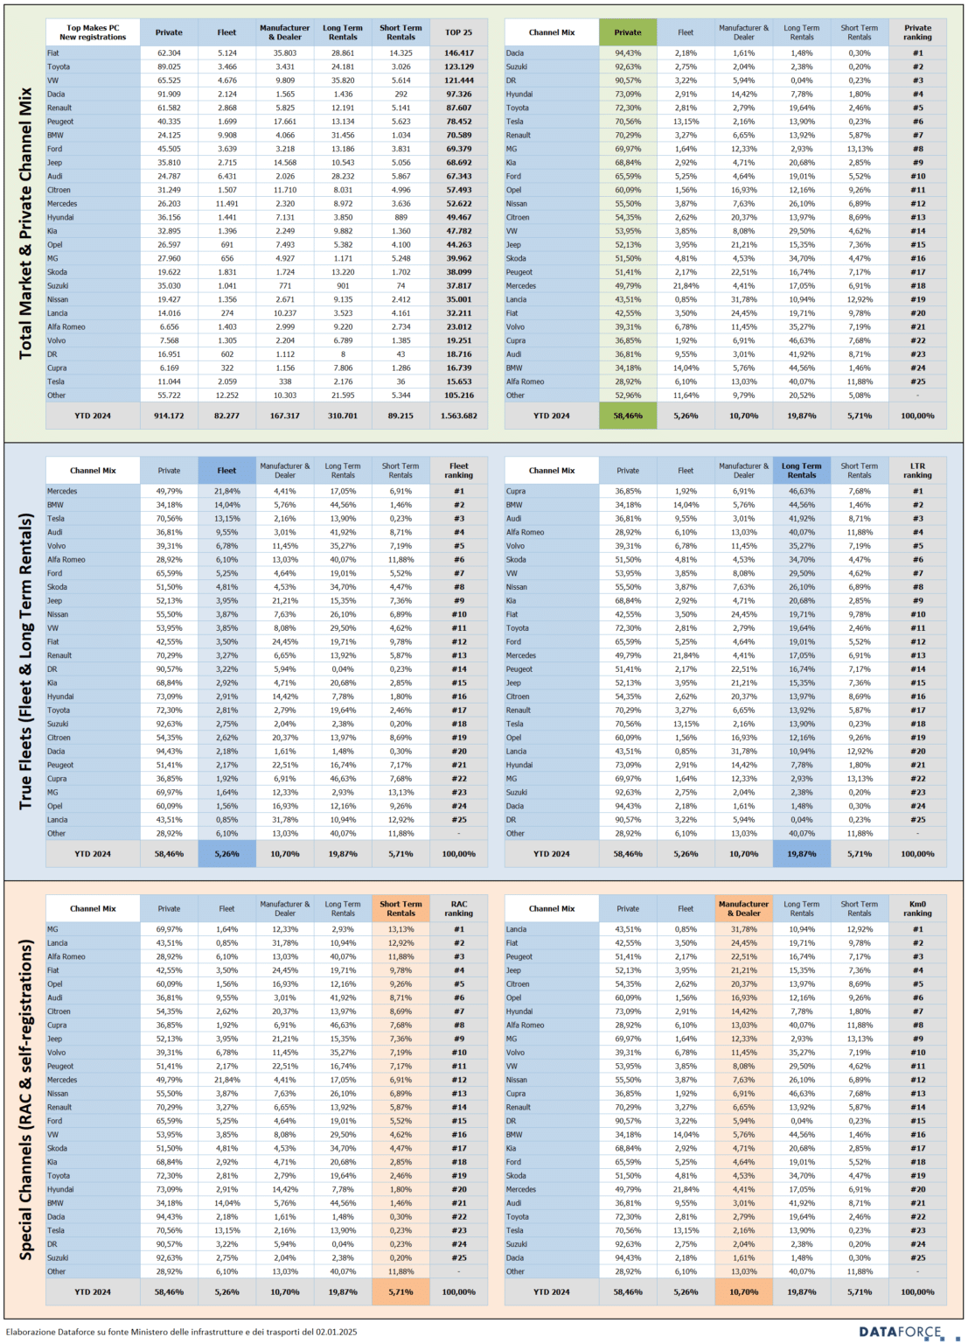Click the TOP 25 column header
Viewport: 968px width, 1344px height.
[x=458, y=32]
